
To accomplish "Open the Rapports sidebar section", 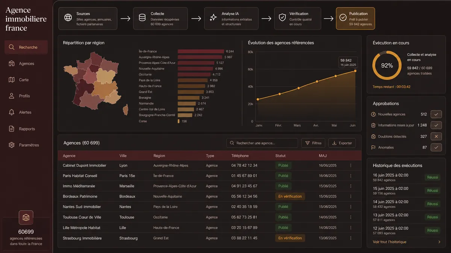I will pos(26,129).
